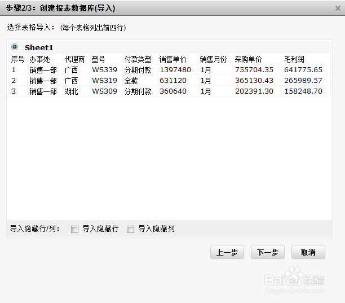Select cell WS319
The width and height of the screenshot is (345, 303).
click(x=104, y=81)
